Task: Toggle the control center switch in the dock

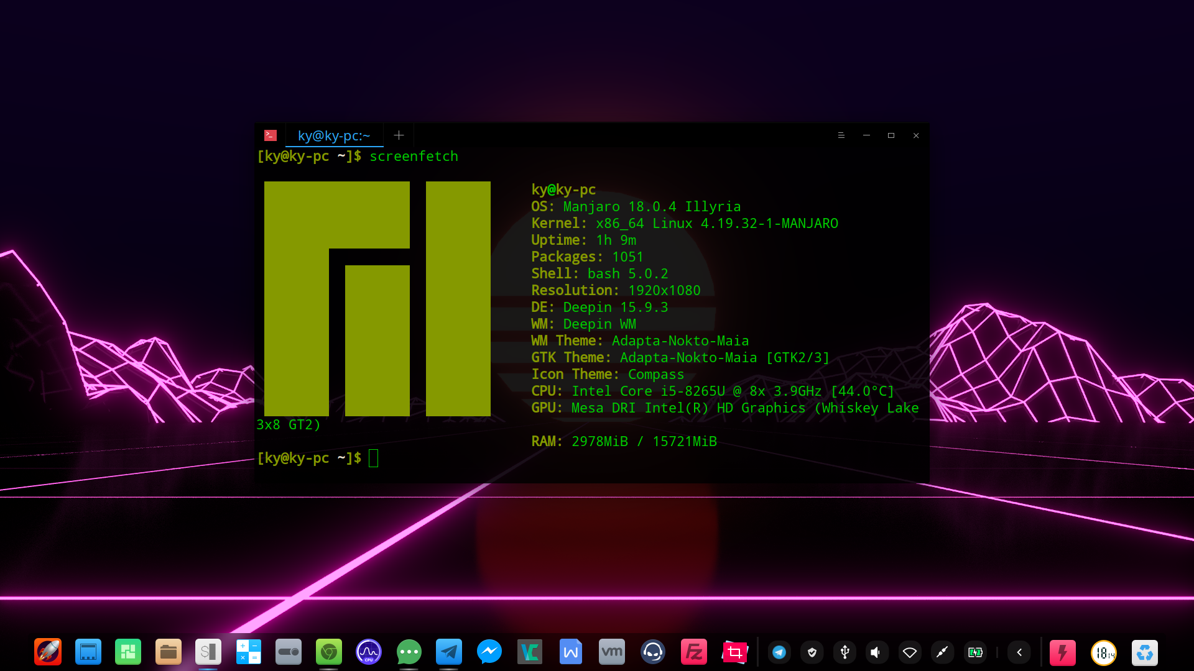Action: point(288,652)
